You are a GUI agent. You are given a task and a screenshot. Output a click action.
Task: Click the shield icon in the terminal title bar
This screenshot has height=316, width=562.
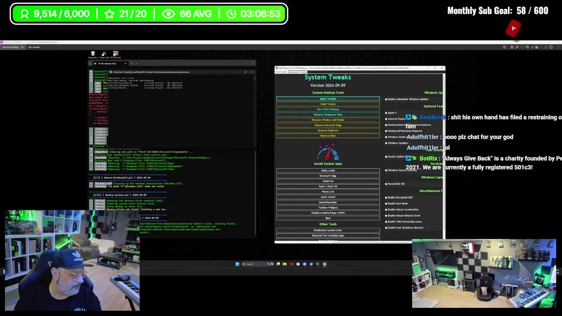tap(90, 64)
